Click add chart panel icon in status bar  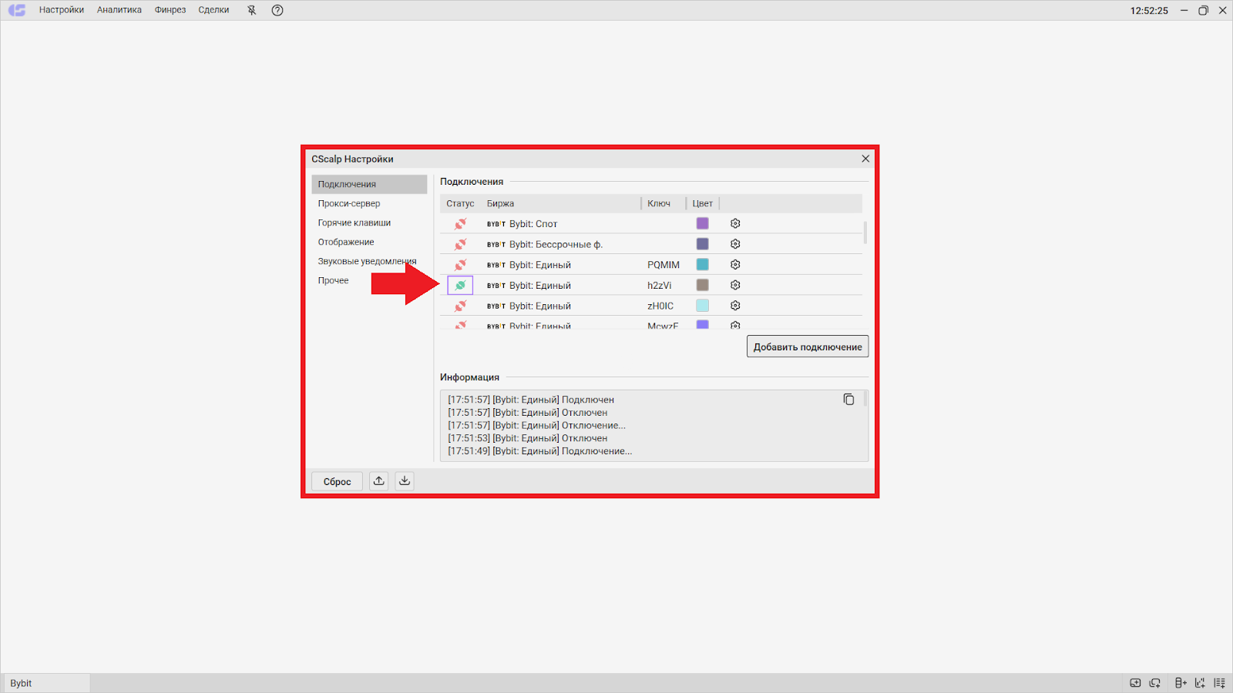[1135, 683]
